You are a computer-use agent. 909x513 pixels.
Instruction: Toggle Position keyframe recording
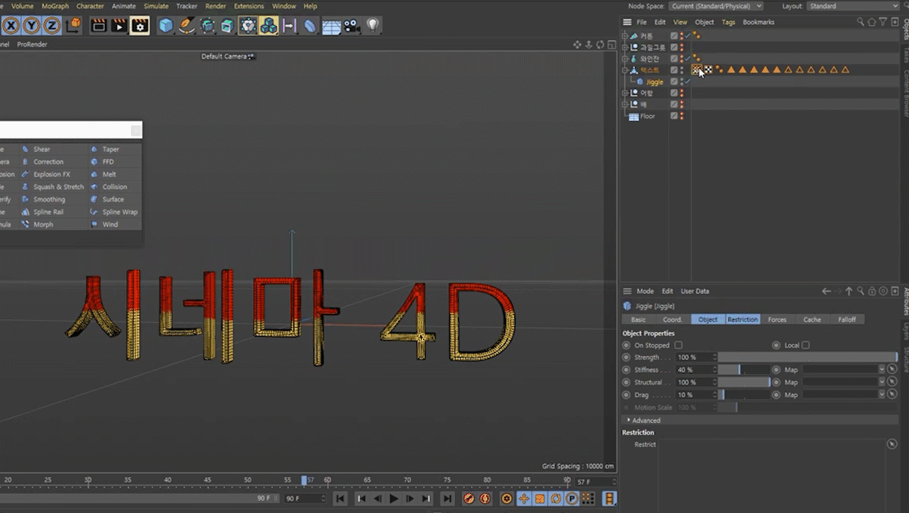click(523, 498)
